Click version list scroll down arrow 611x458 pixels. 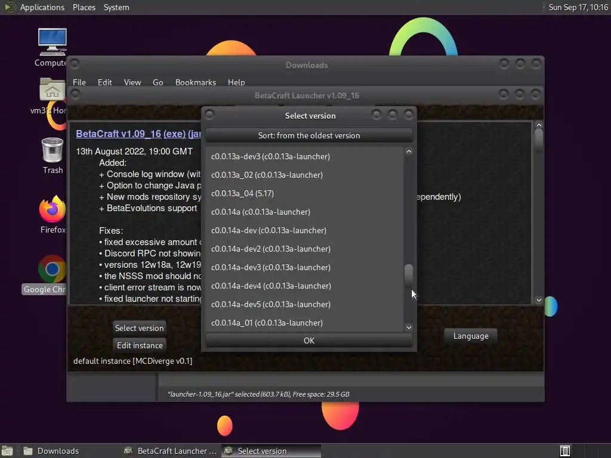pyautogui.click(x=409, y=327)
